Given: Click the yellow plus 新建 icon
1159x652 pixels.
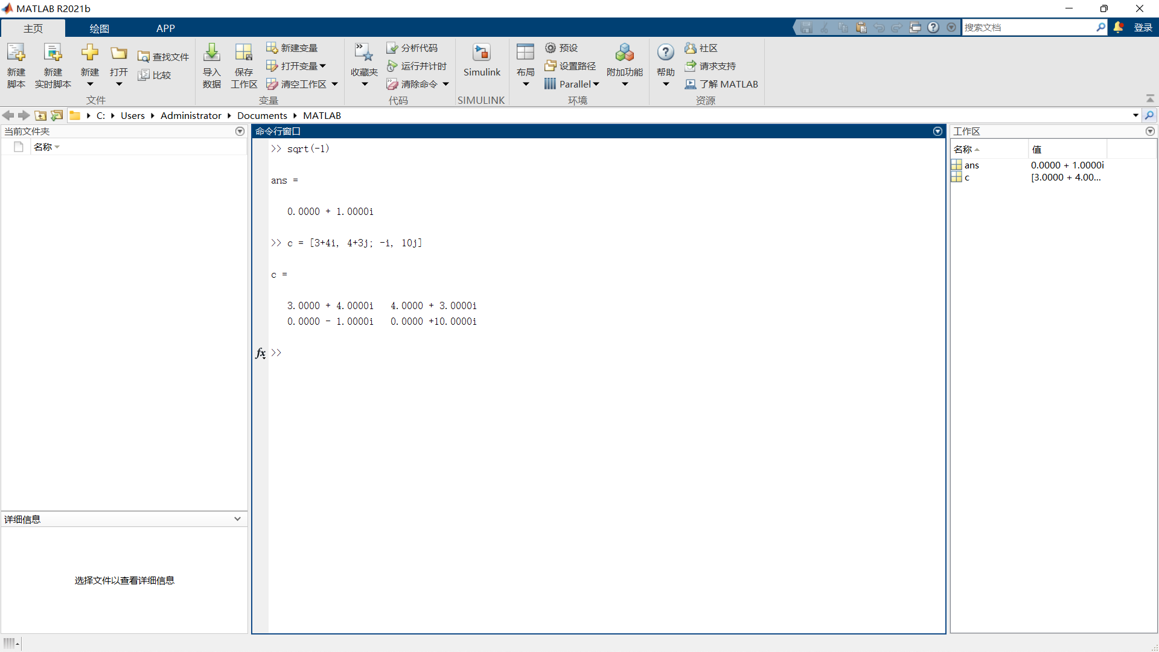Looking at the screenshot, I should pyautogui.click(x=90, y=53).
